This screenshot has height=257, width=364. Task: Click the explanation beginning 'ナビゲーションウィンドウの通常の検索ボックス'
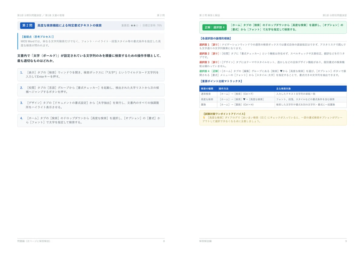click(x=273, y=46)
